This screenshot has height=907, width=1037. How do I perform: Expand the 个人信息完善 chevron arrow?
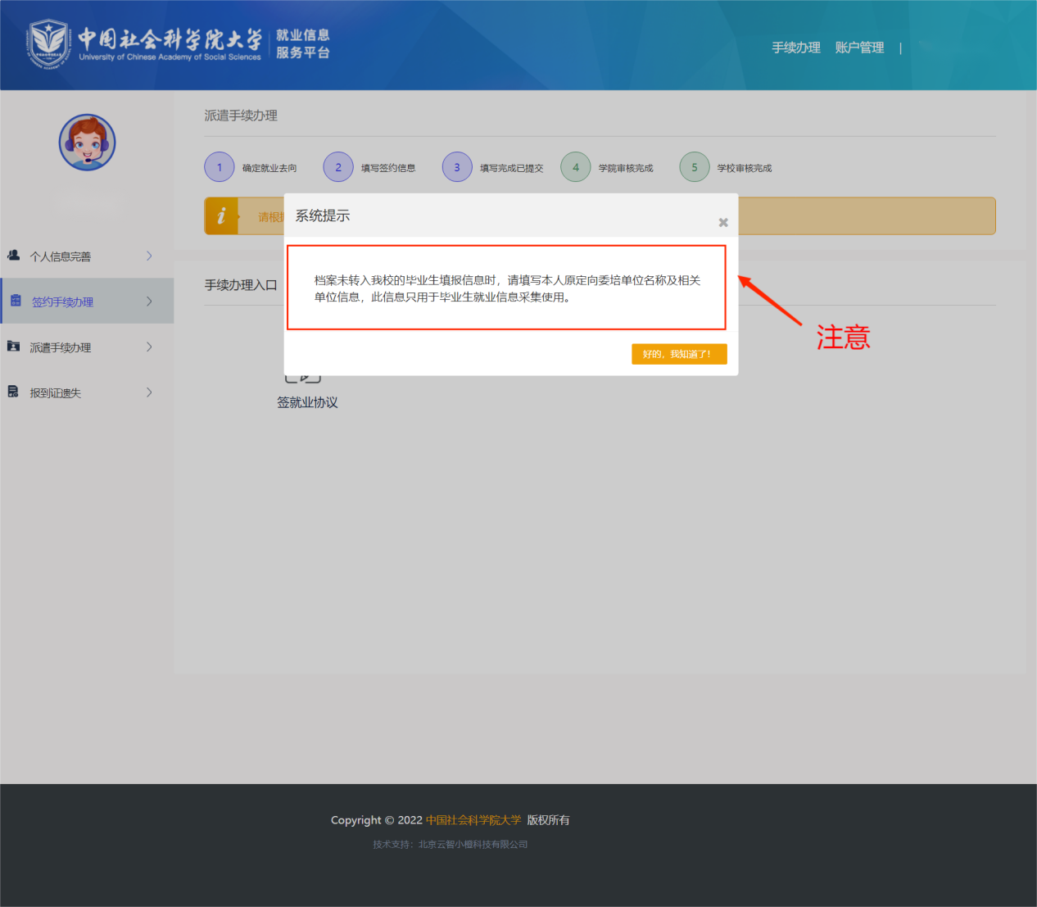[x=149, y=256]
